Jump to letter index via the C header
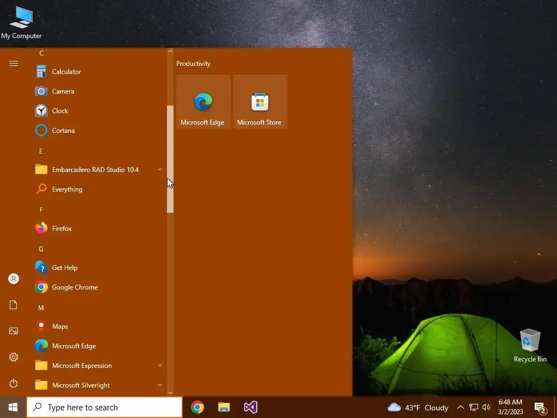This screenshot has height=418, width=557. point(41,53)
